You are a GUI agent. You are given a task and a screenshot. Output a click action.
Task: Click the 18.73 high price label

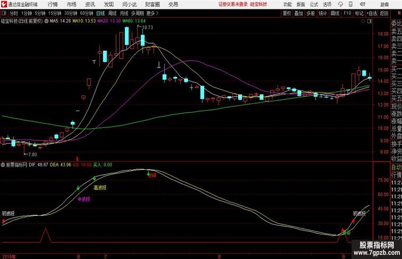[147, 28]
